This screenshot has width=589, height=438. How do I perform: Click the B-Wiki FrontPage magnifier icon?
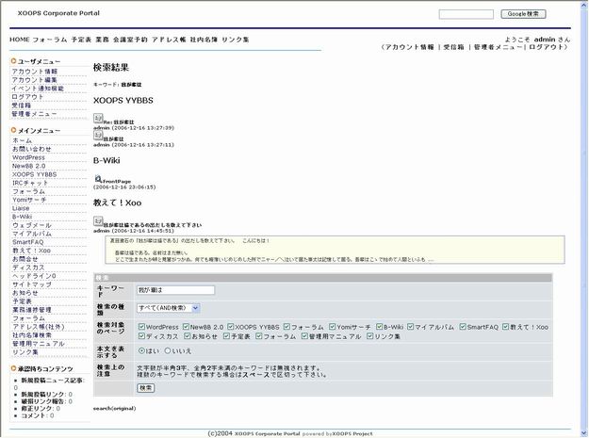(98, 177)
